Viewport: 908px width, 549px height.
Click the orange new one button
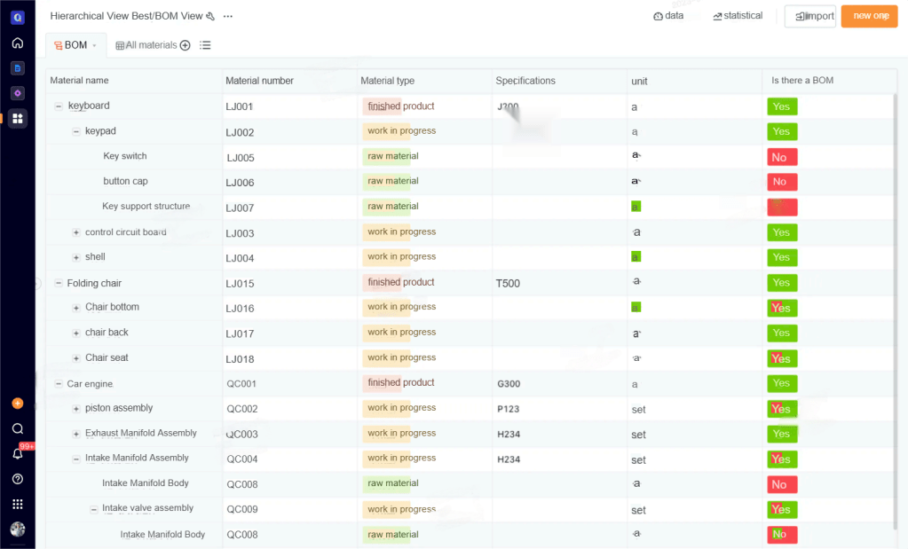coord(869,16)
